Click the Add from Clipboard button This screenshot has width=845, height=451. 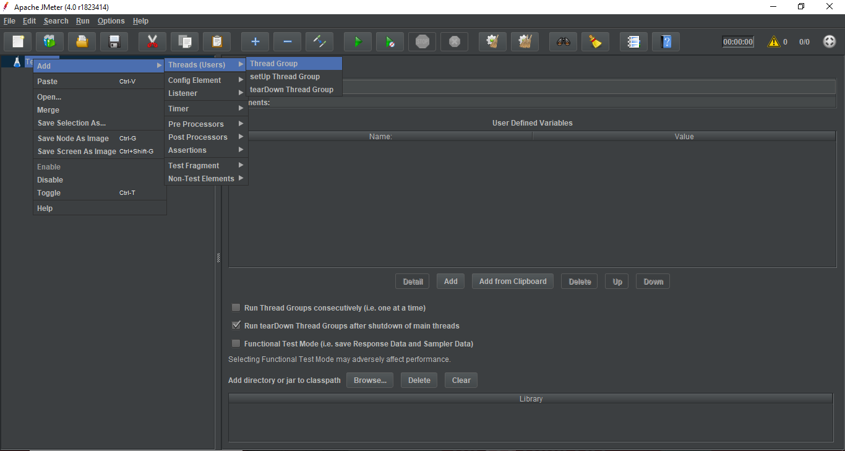click(512, 281)
